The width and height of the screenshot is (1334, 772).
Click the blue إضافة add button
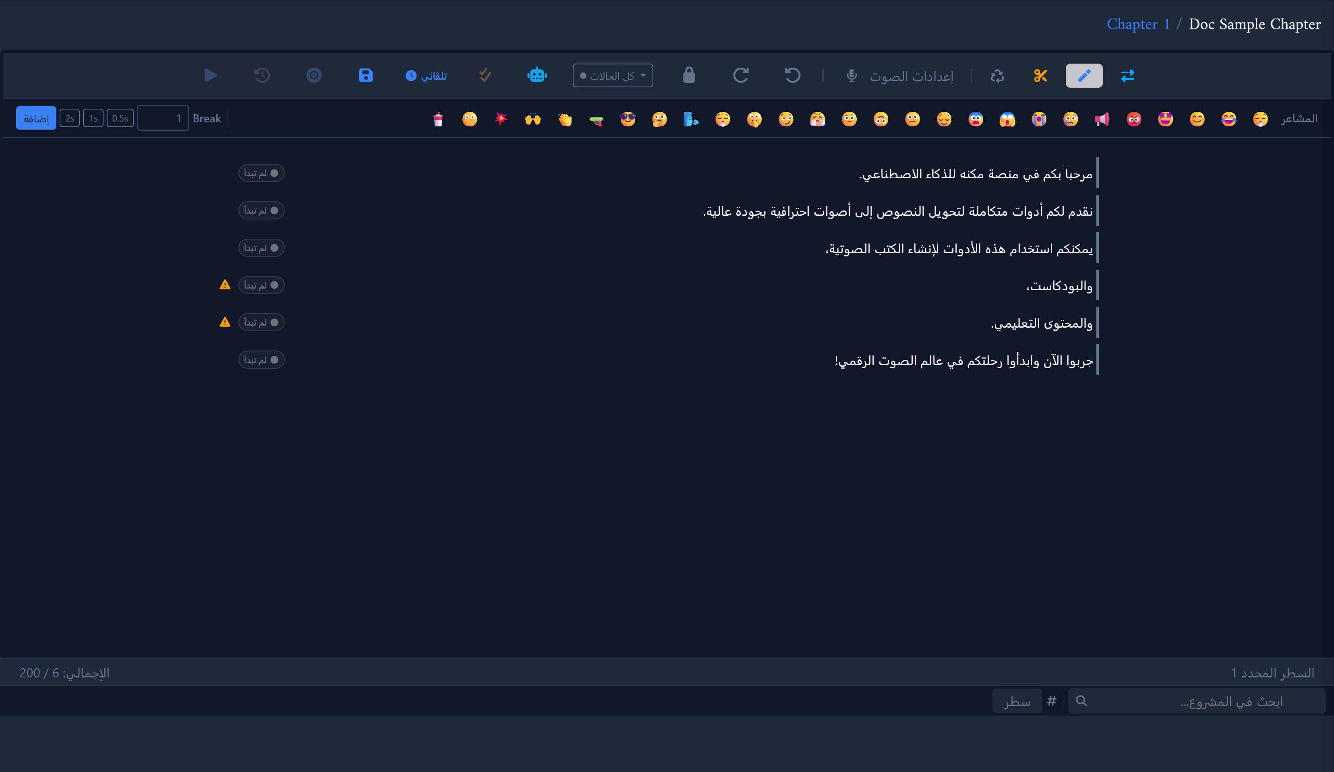36,118
